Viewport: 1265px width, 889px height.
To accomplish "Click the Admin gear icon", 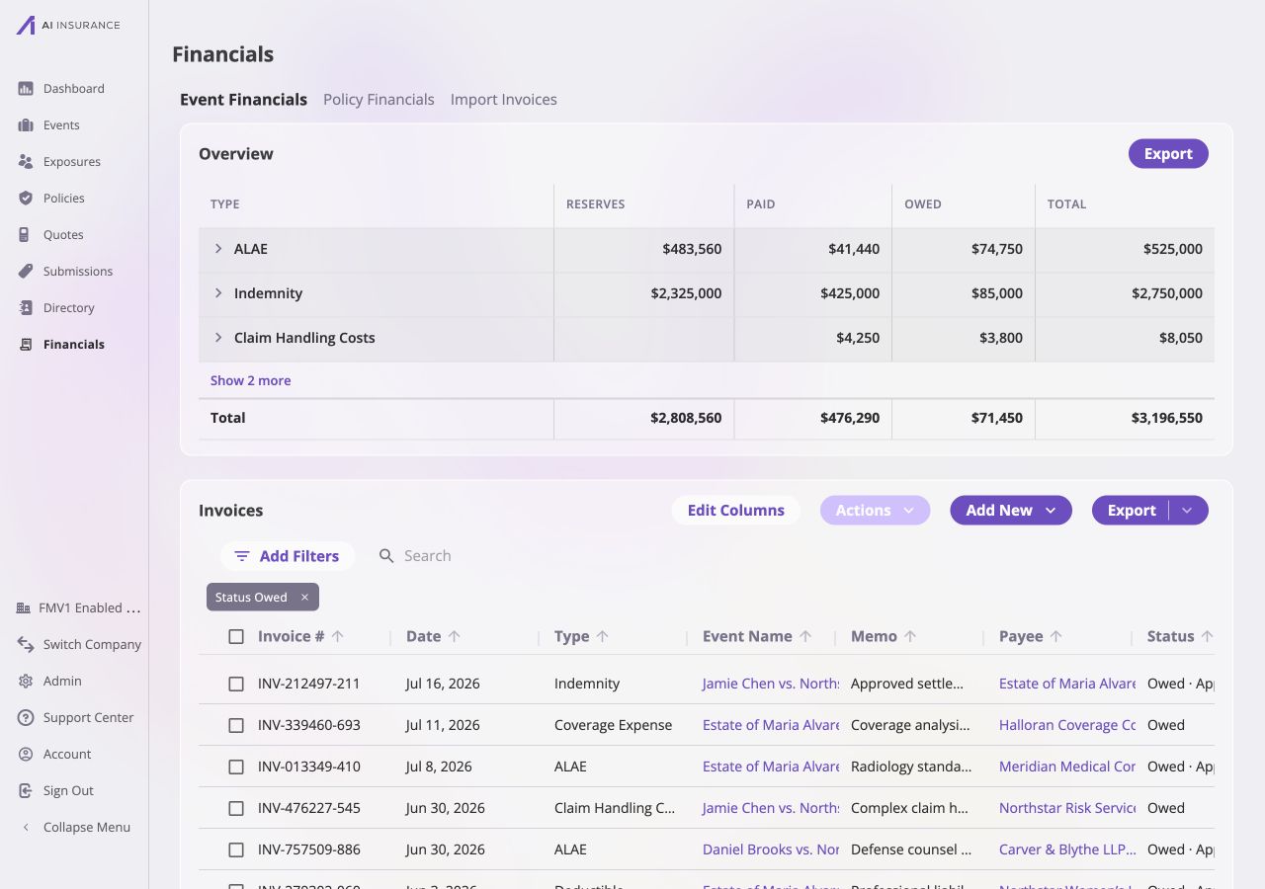I will point(26,682).
